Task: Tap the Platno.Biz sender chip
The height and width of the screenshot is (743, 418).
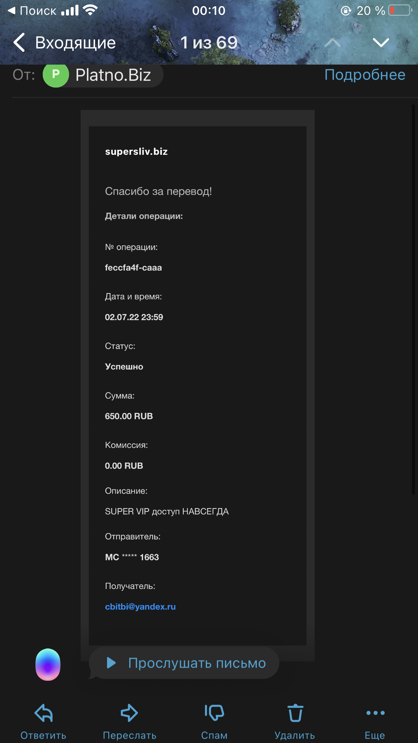Action: [x=103, y=75]
